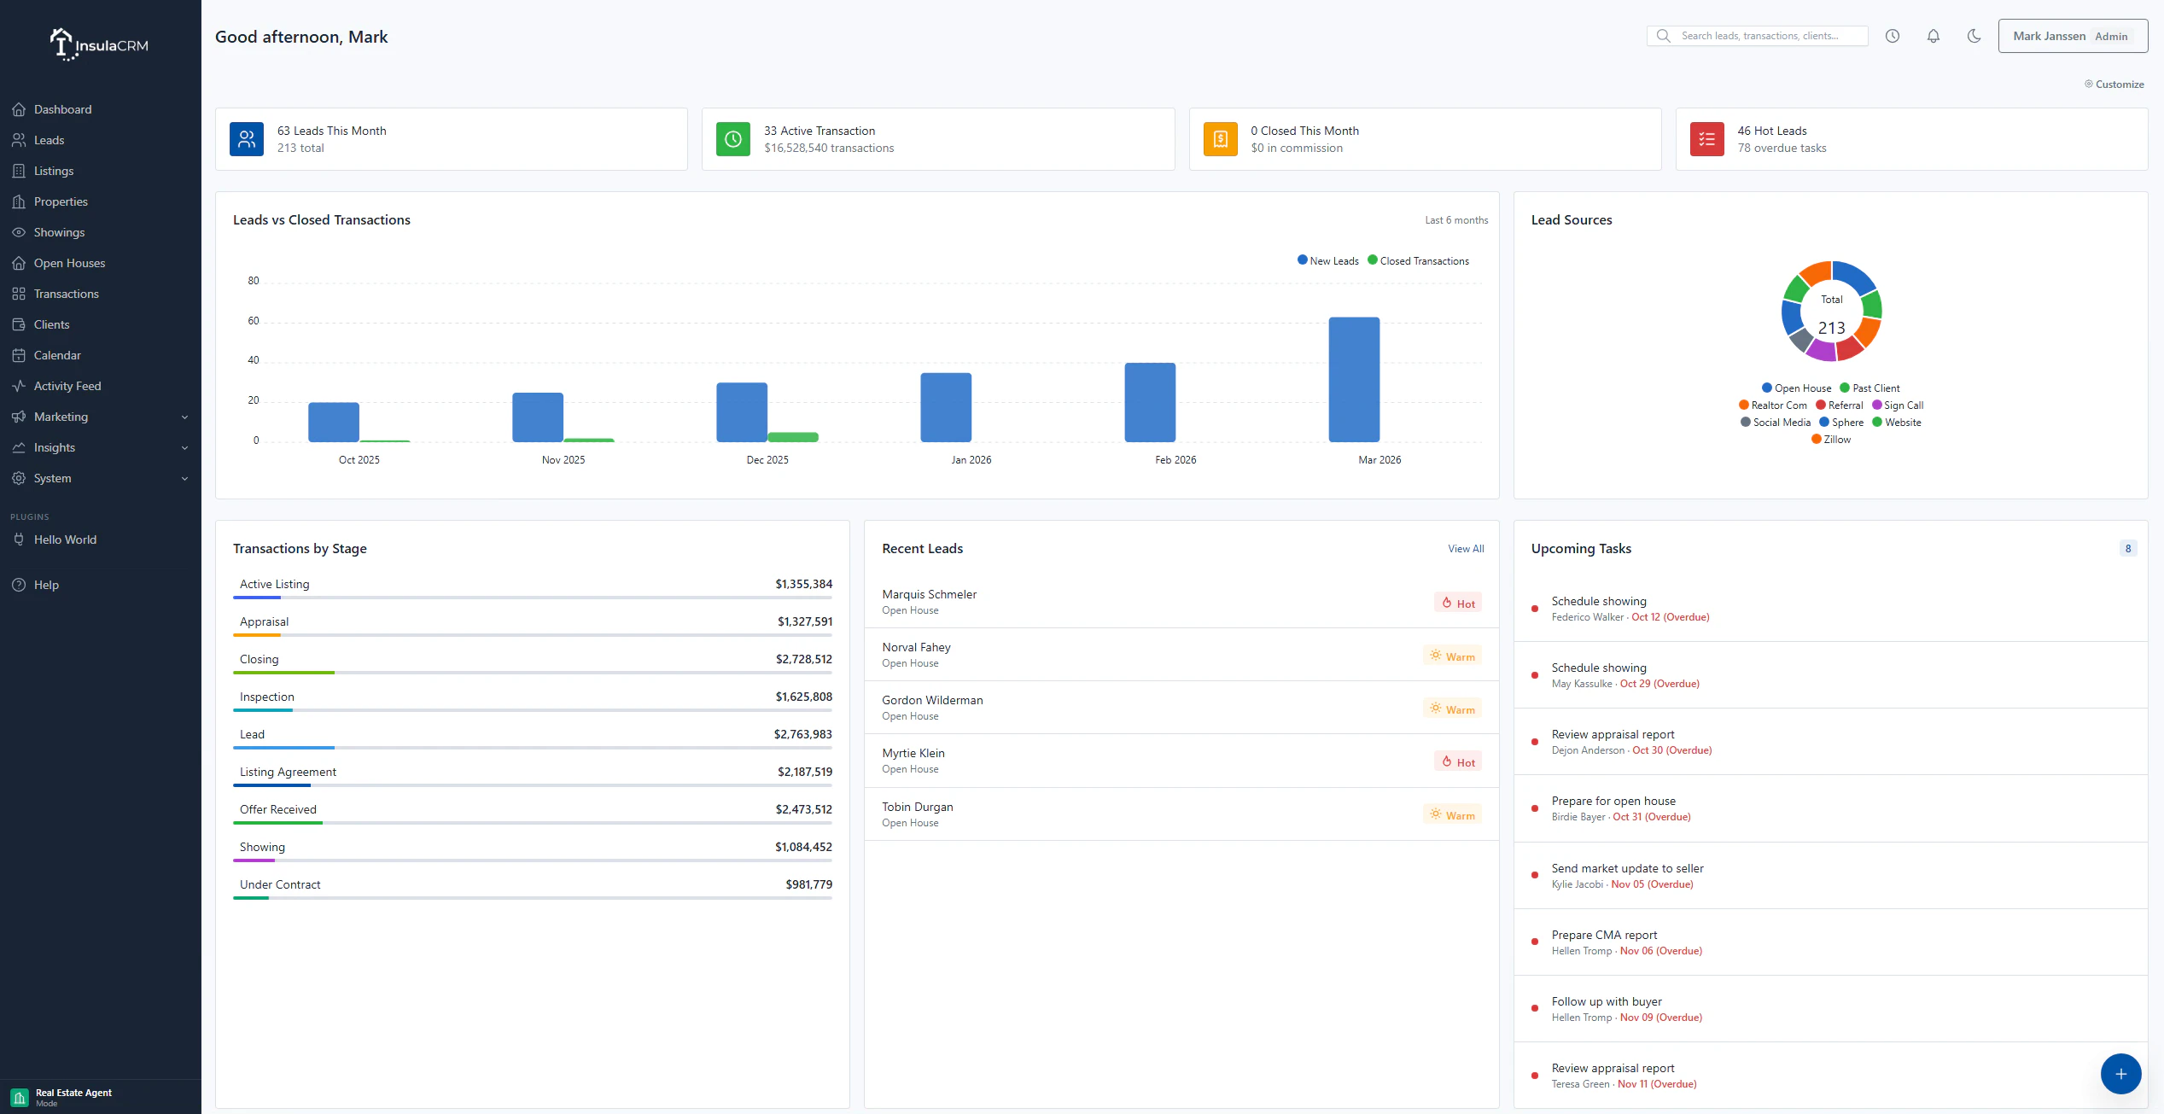This screenshot has width=2164, height=1114.
Task: Click the orange Closed This Month icon
Action: point(1220,139)
